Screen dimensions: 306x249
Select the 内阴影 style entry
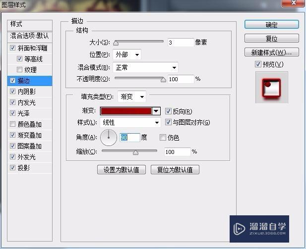click(x=27, y=92)
